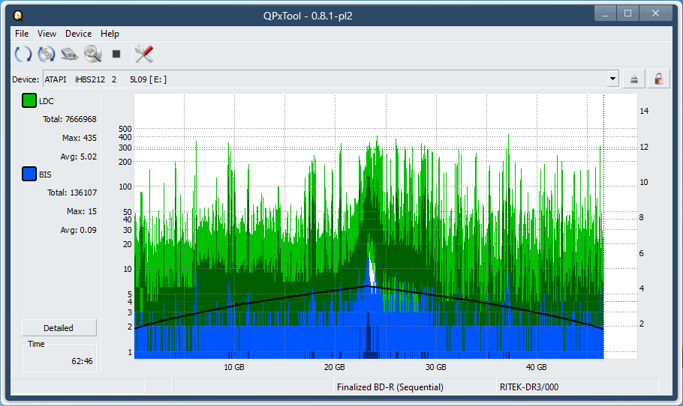
Task: Click the 30 GB axis label
Action: [435, 367]
